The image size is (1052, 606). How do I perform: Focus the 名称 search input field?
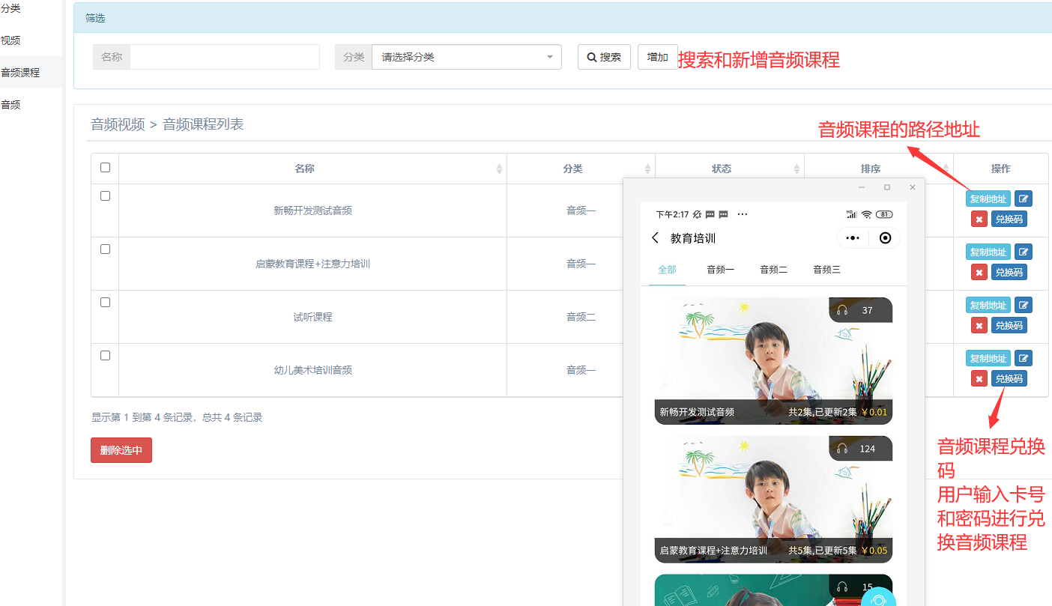tap(225, 57)
